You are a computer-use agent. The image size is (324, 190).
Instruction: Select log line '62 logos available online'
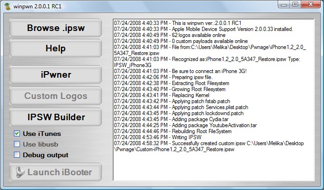(170, 35)
